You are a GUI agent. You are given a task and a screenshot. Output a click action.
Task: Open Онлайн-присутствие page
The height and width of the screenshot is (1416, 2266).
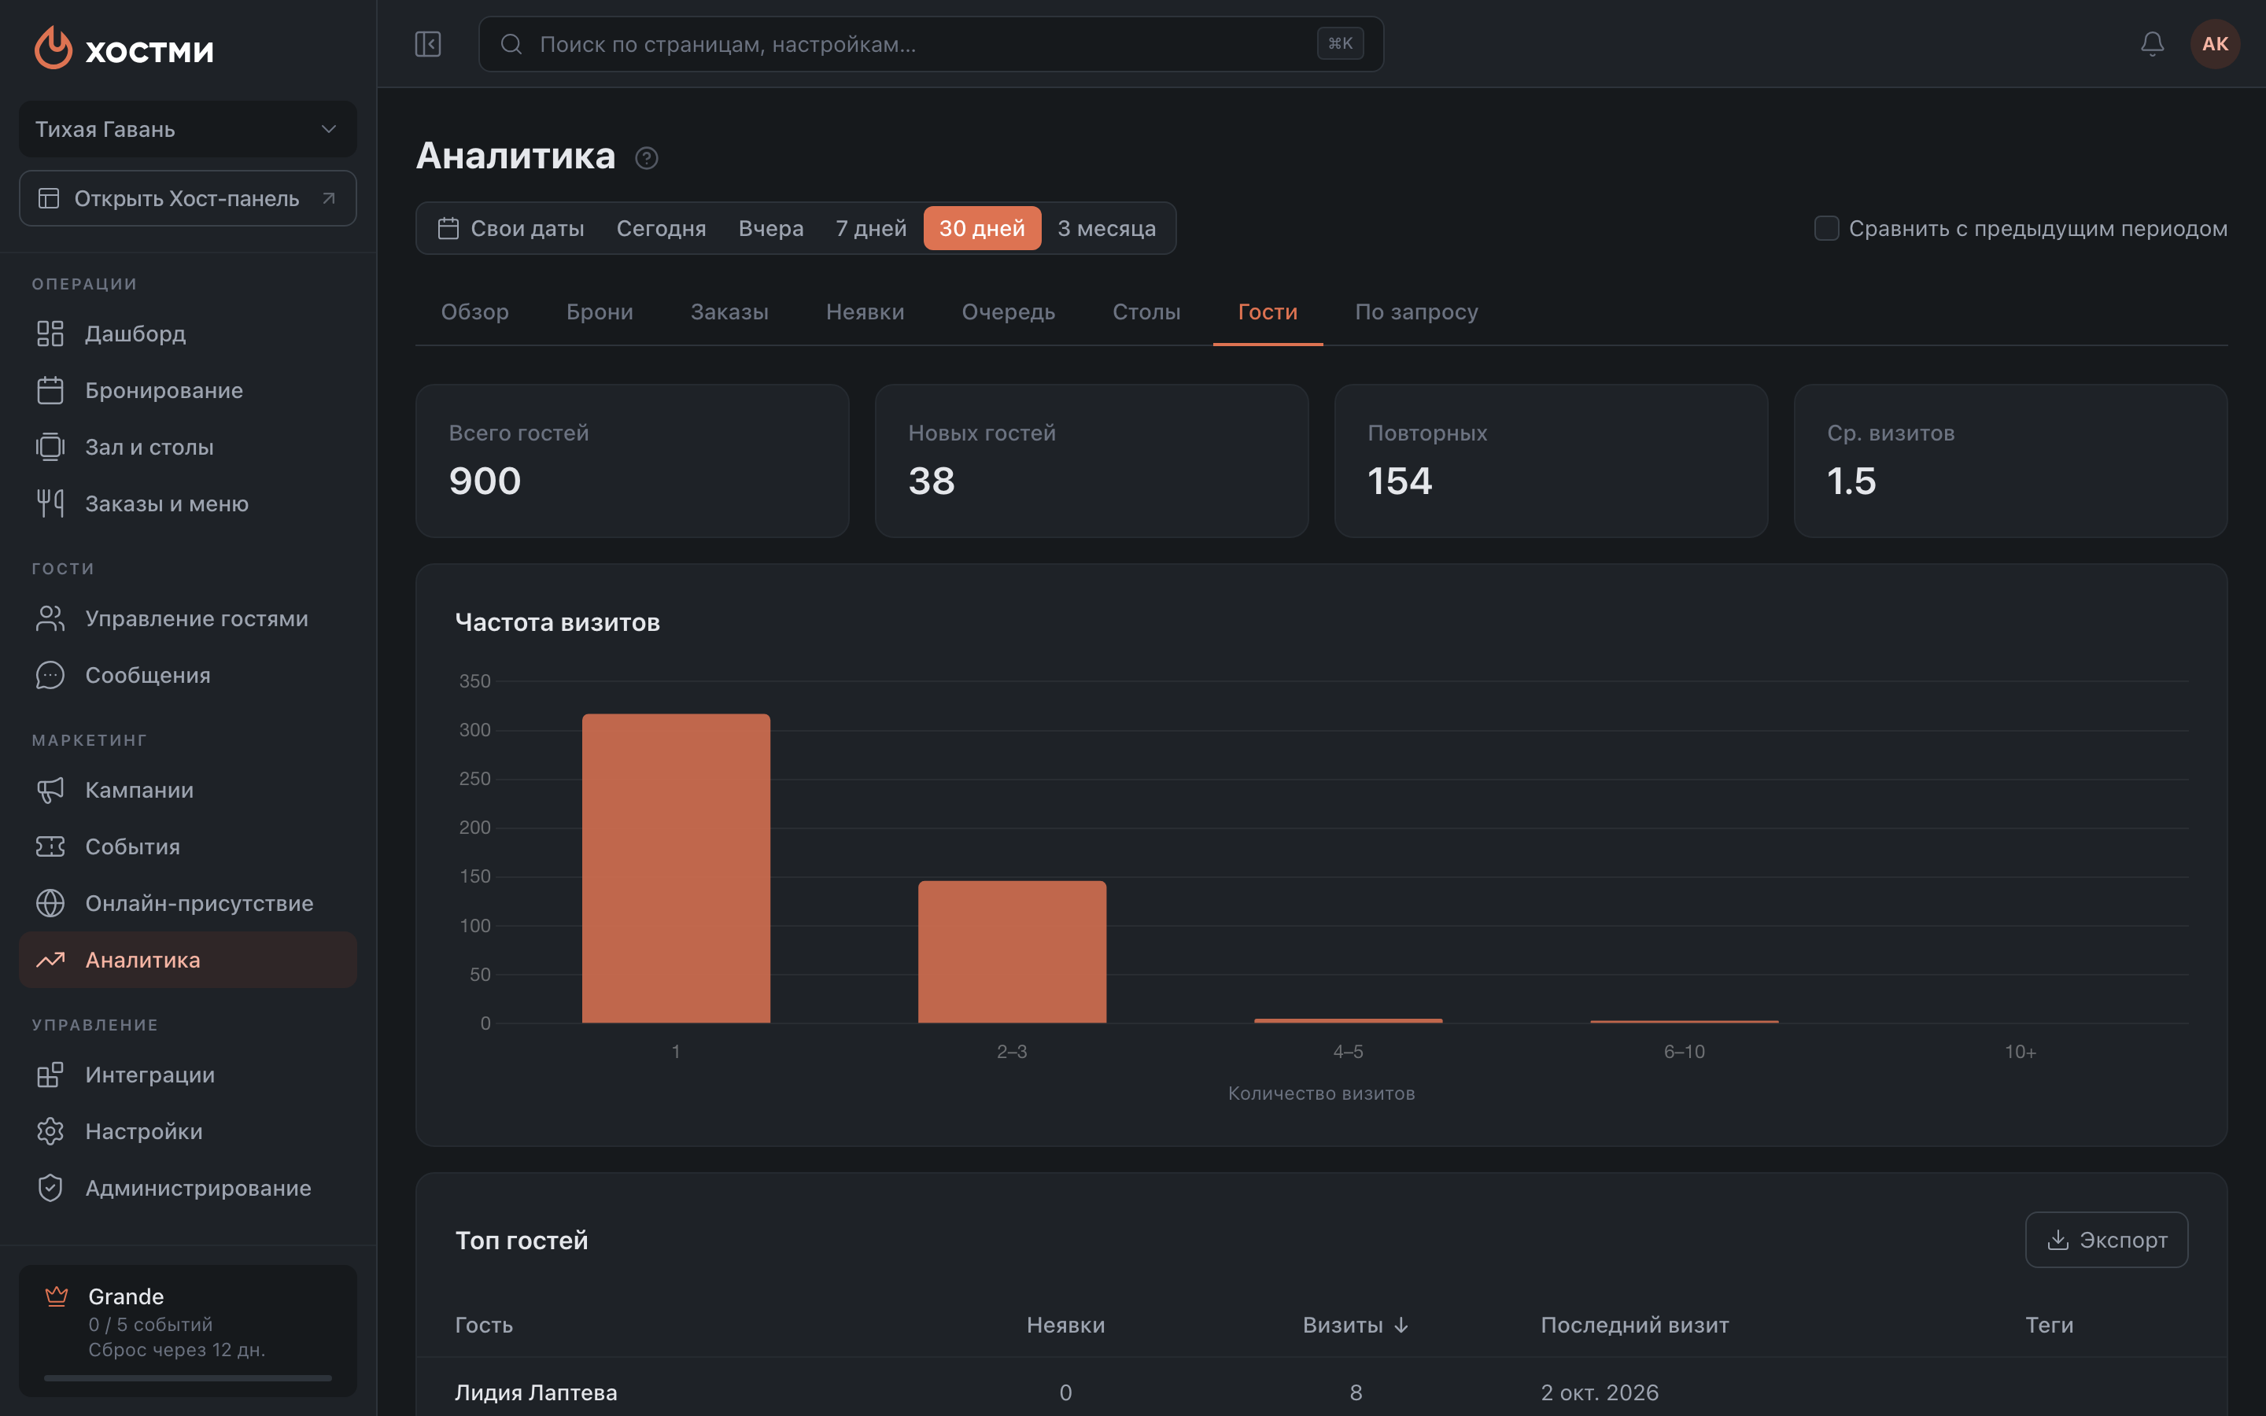(x=188, y=903)
